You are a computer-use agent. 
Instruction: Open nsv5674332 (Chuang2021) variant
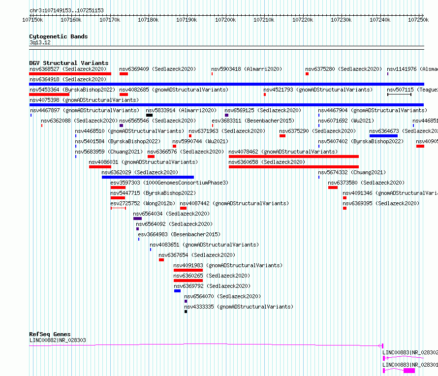click(x=352, y=172)
